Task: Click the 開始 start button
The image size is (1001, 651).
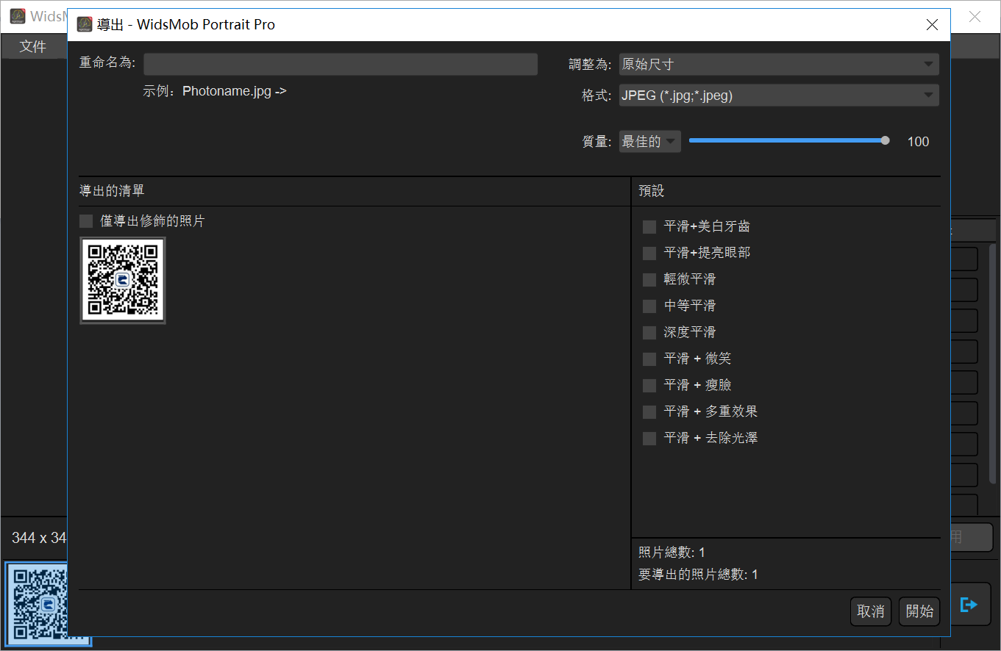Action: pyautogui.click(x=919, y=611)
